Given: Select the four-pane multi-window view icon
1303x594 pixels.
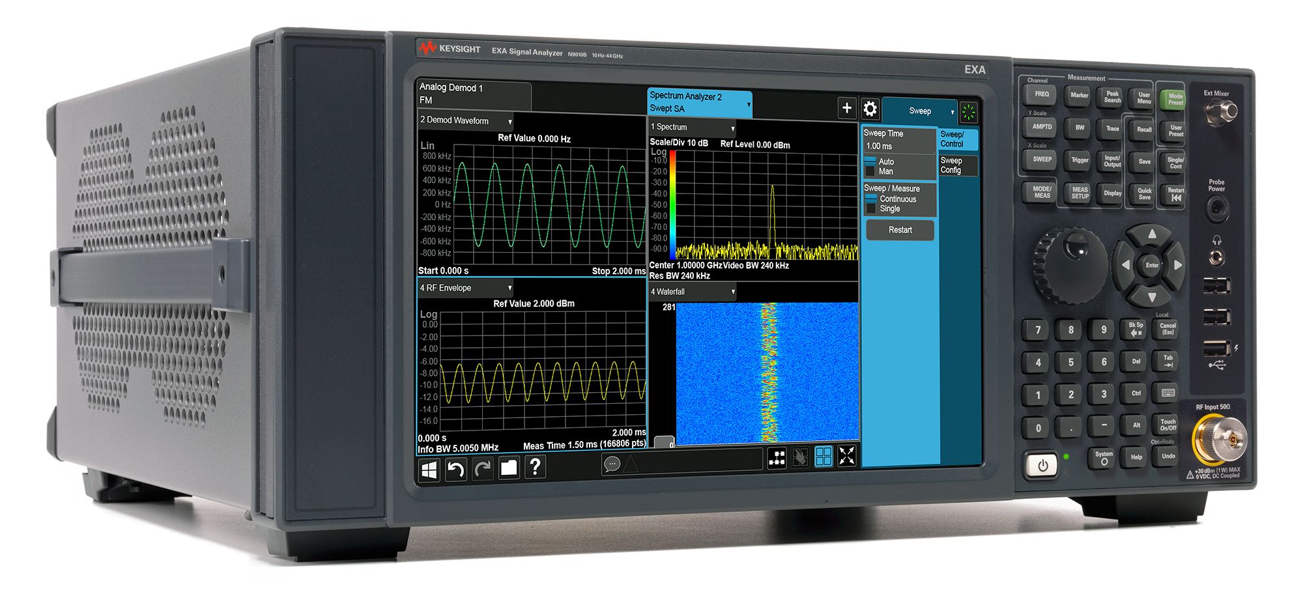Looking at the screenshot, I should (823, 457).
